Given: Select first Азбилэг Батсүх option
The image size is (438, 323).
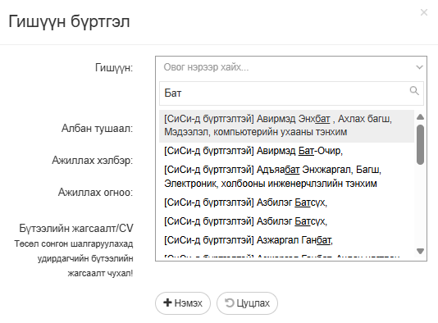Looking at the screenshot, I should 286,202.
